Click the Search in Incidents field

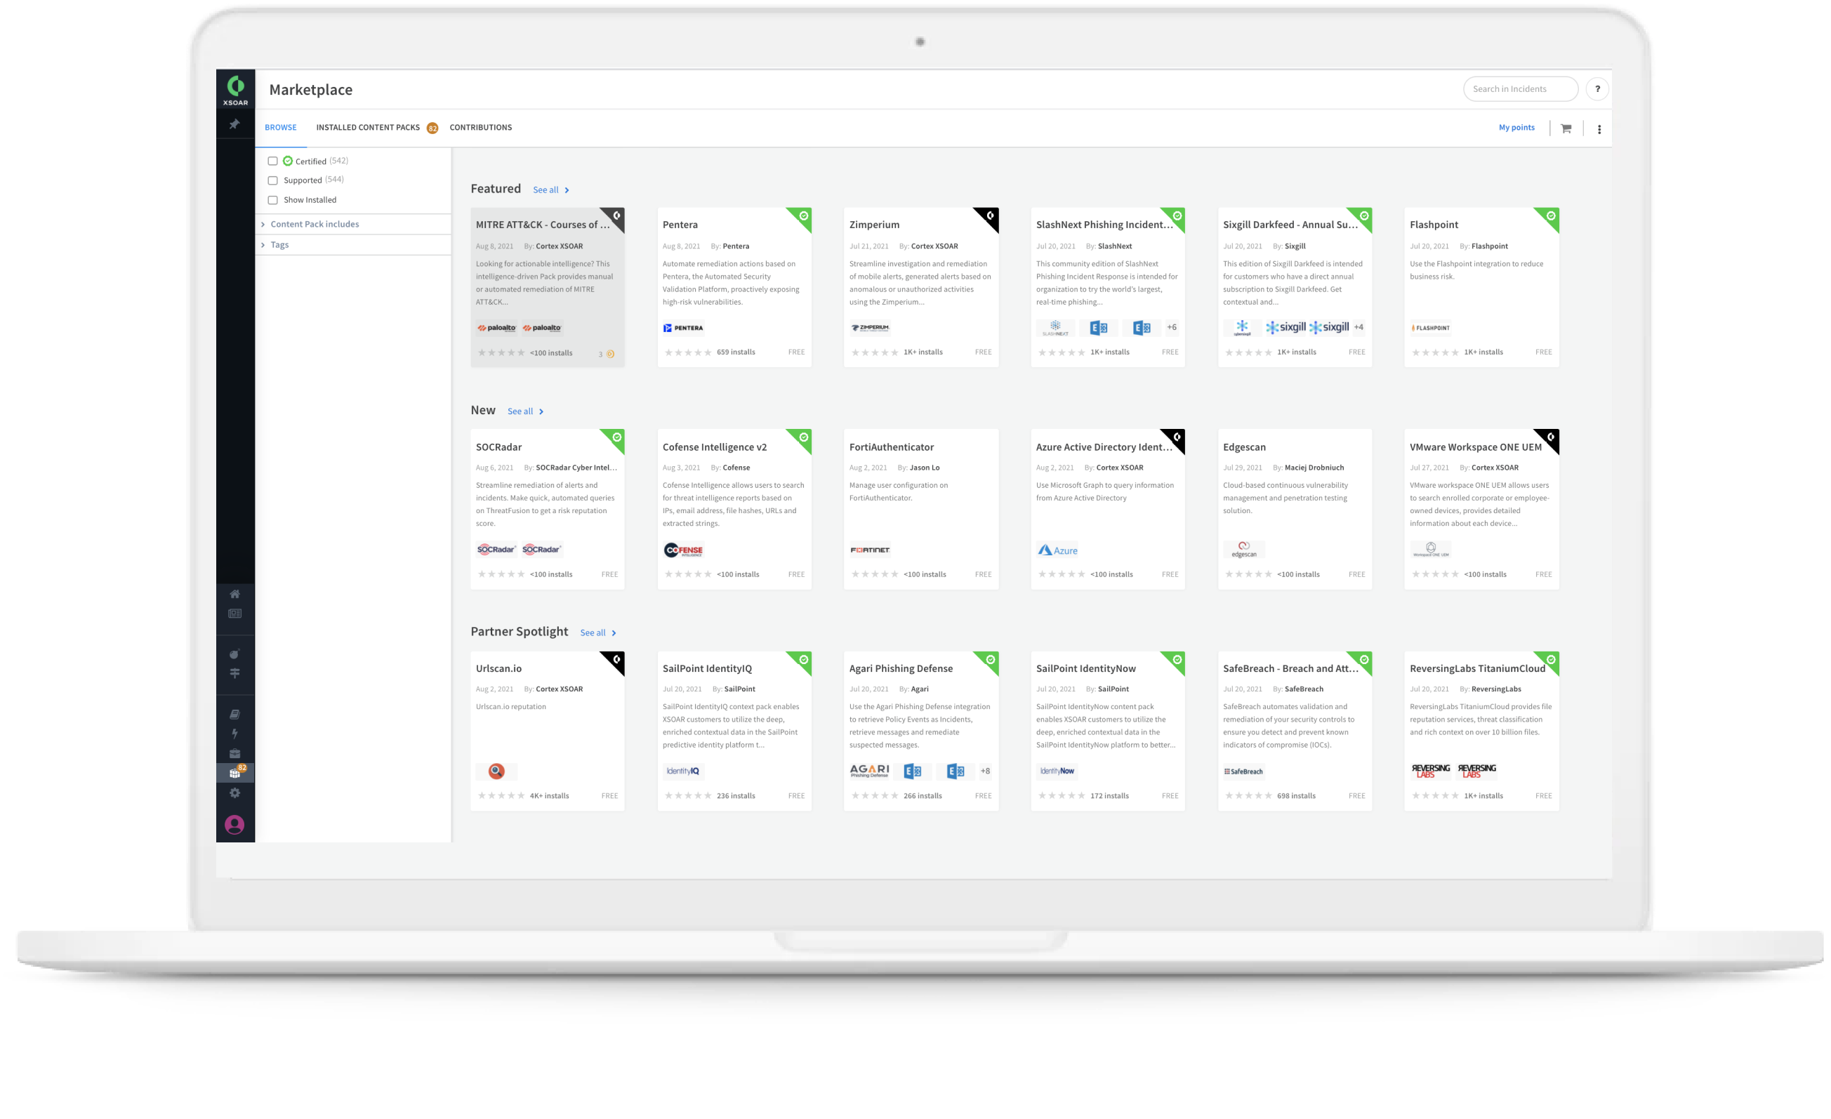(1520, 88)
